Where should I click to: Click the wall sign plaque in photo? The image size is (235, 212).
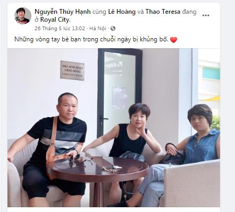pos(72,70)
